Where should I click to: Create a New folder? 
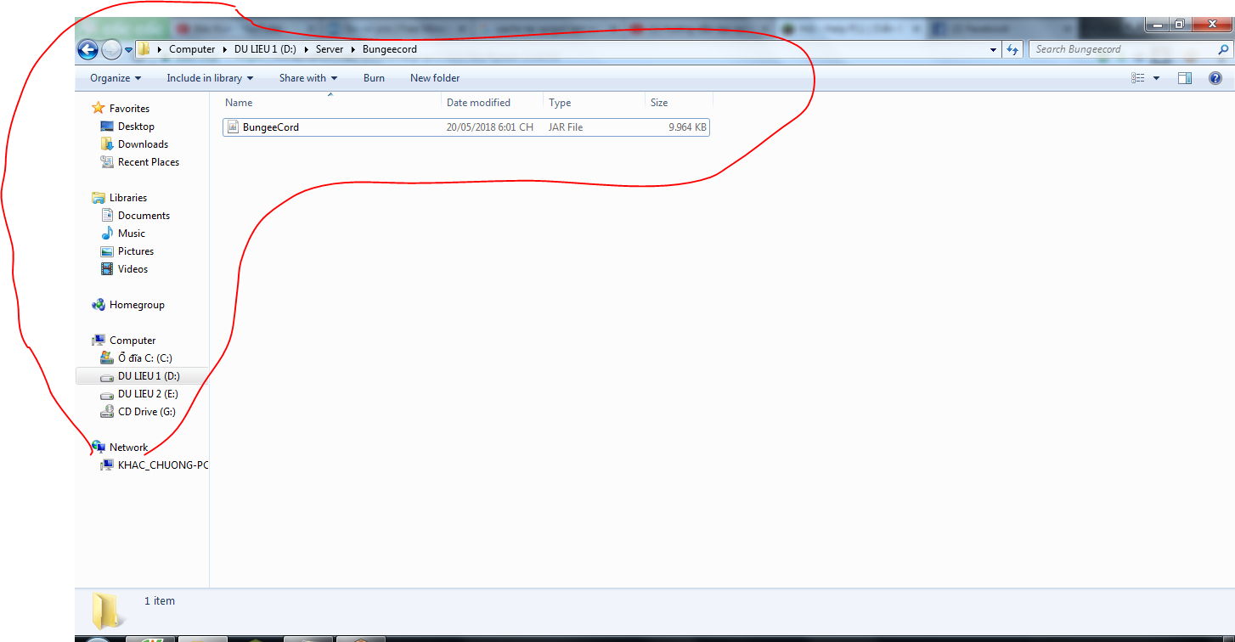tap(435, 78)
